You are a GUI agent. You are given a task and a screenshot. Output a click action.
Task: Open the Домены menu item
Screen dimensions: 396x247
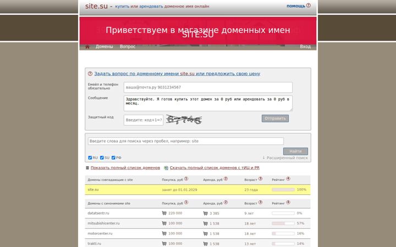click(x=105, y=47)
